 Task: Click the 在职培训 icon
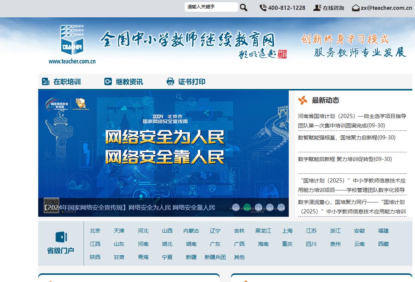[x=46, y=81]
